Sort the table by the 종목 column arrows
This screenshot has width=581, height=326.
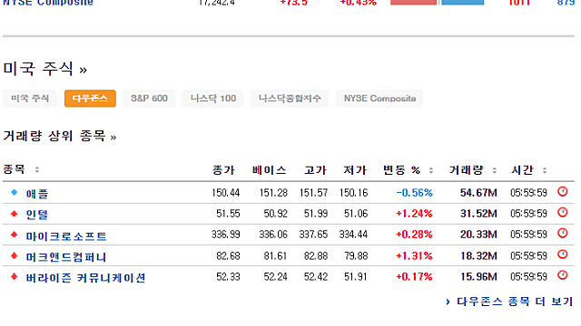36,170
